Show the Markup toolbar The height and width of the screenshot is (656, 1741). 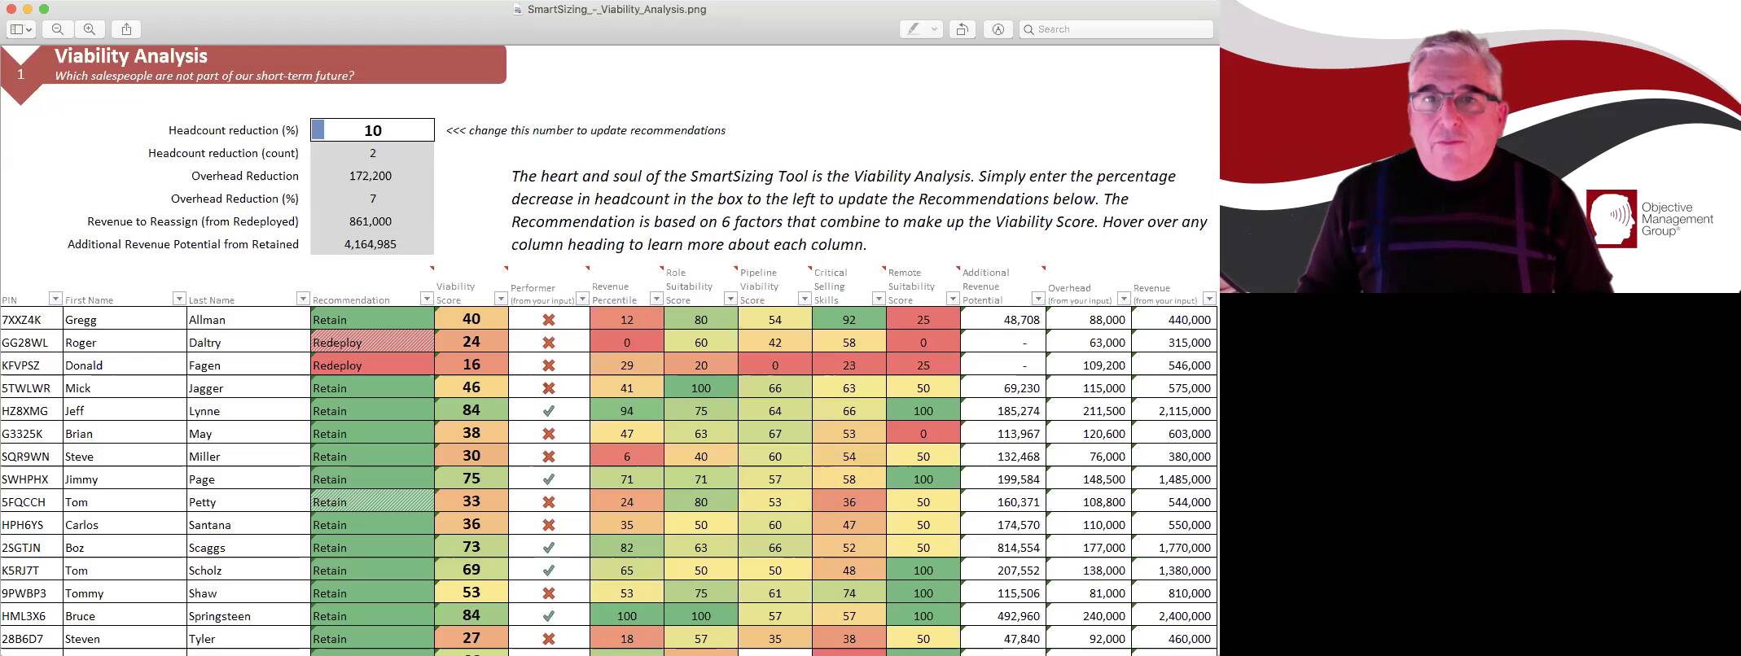tap(998, 29)
